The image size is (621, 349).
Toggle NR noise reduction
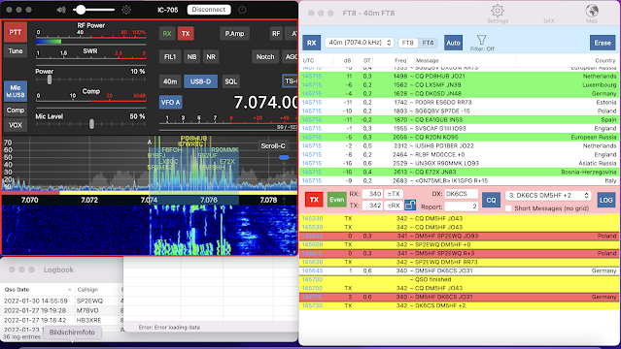point(211,57)
